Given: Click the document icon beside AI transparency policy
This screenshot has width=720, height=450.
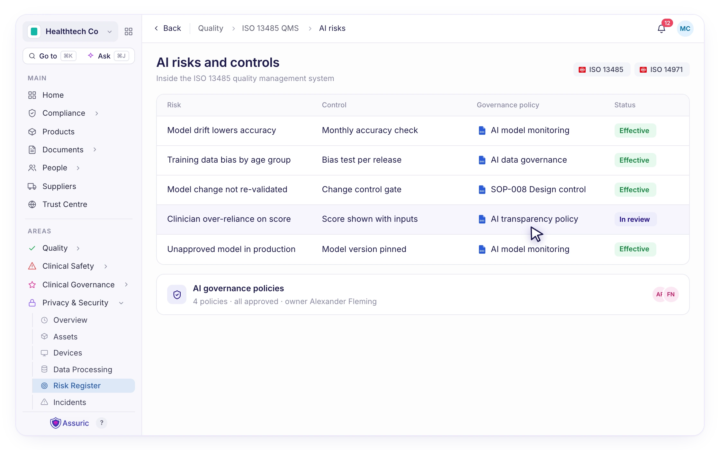Looking at the screenshot, I should (482, 219).
